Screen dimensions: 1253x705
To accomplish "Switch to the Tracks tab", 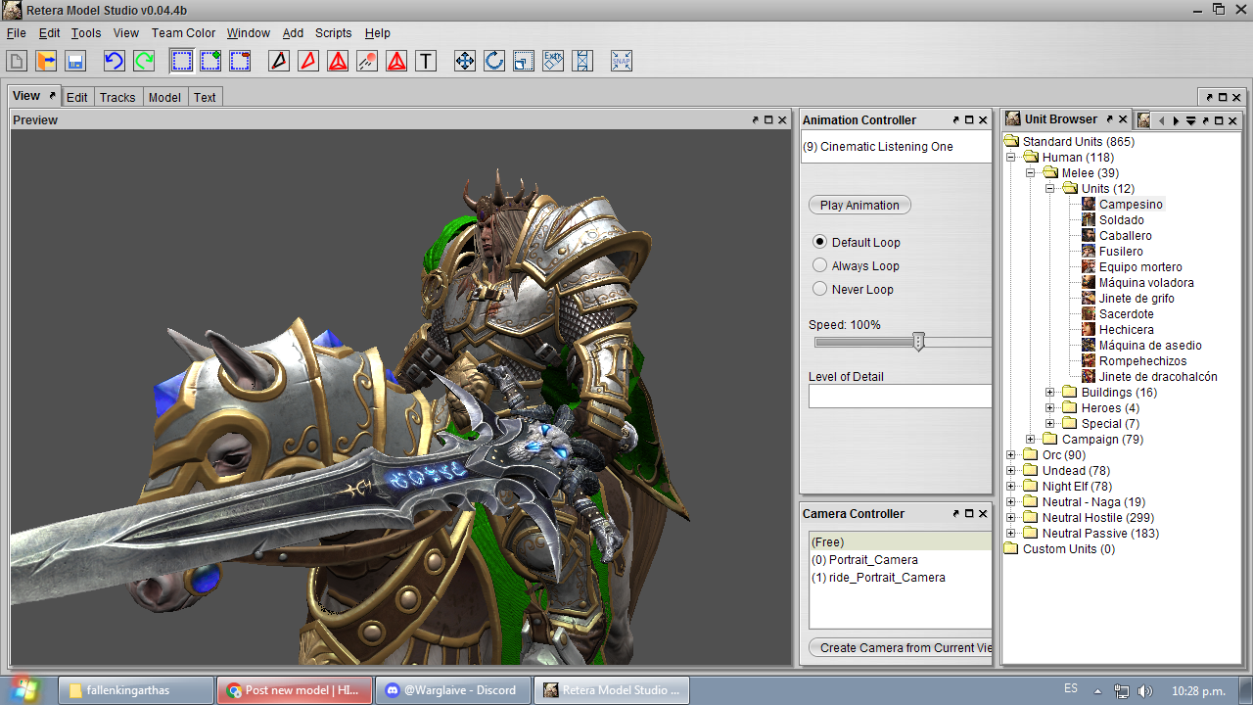I will pos(117,97).
